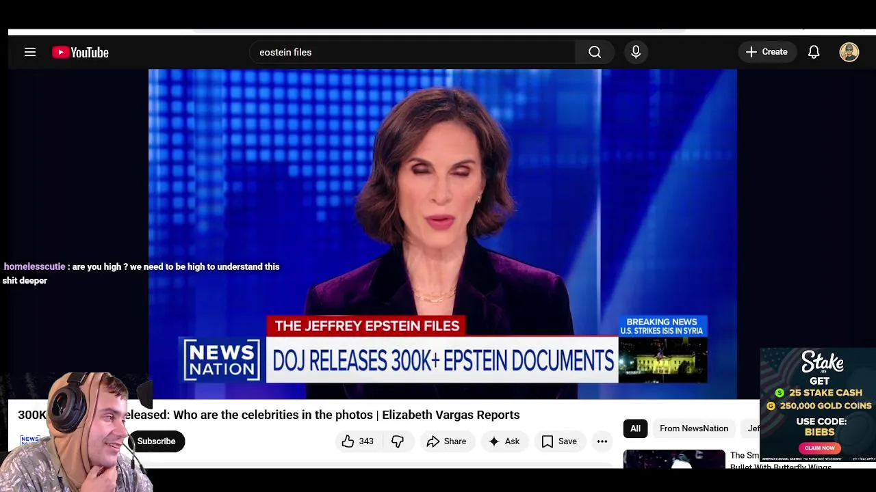Share the video

[446, 441]
